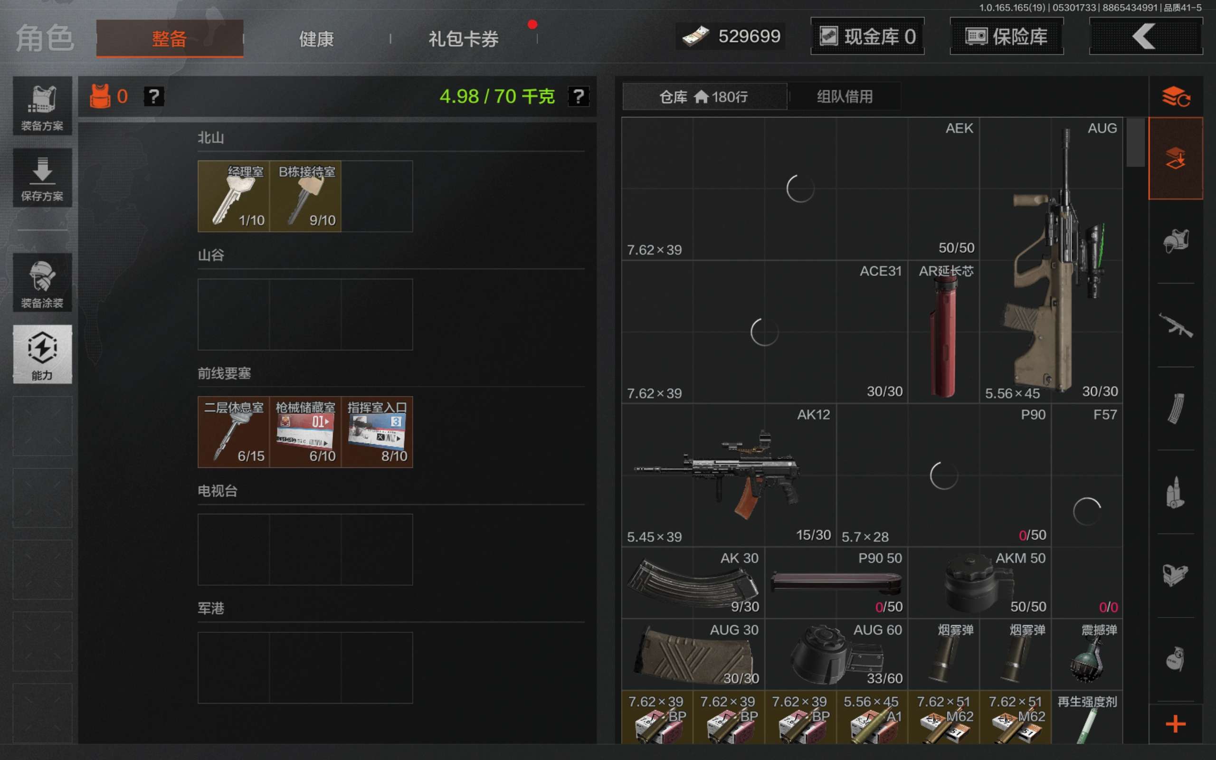
Task: Filter stash by armor and helmet icon
Action: tap(1176, 241)
